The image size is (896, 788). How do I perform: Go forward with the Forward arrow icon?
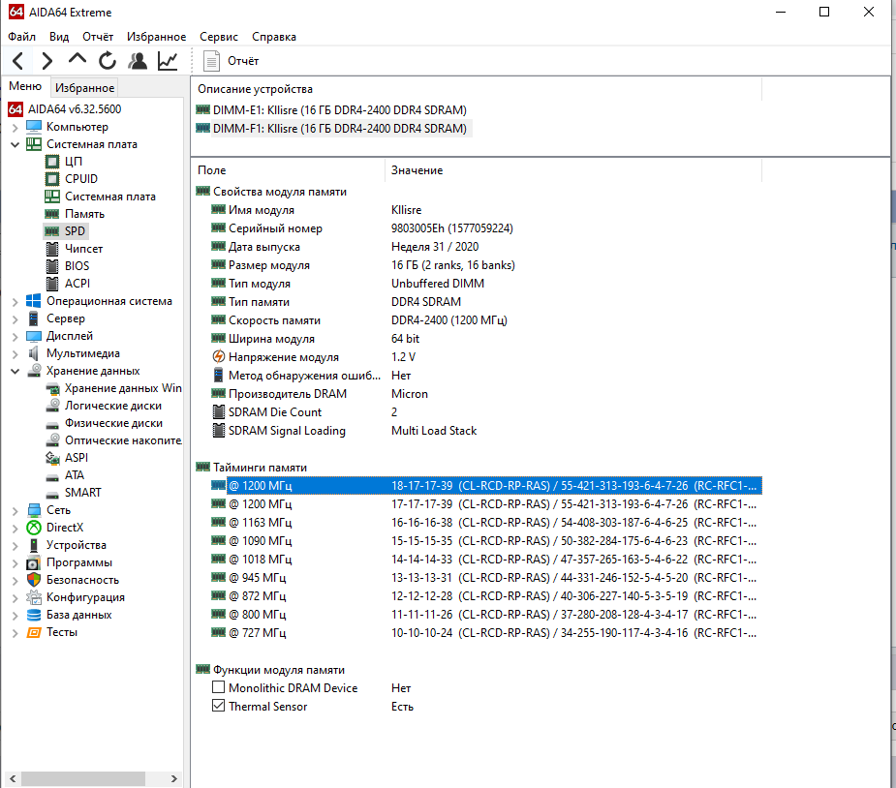[47, 61]
